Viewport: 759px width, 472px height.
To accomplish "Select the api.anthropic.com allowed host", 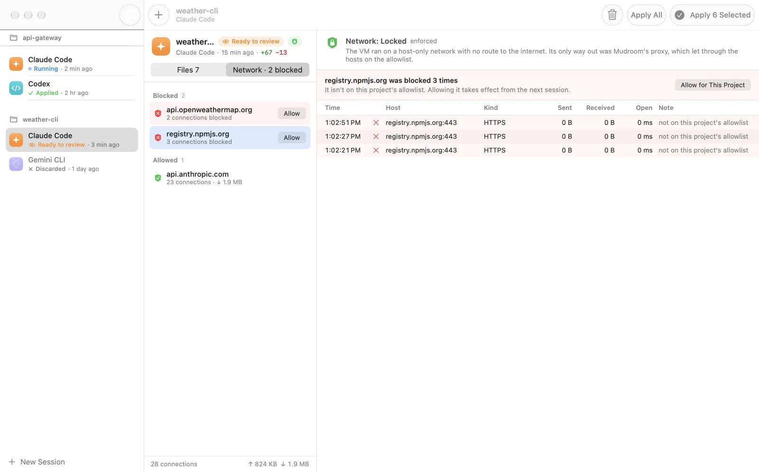I will (230, 178).
